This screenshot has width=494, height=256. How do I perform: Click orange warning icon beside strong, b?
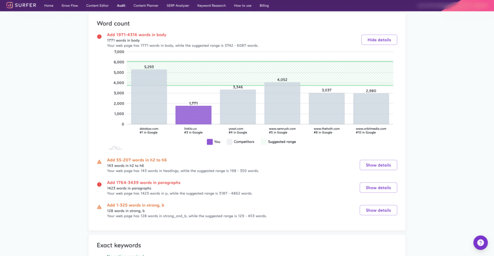click(99, 207)
